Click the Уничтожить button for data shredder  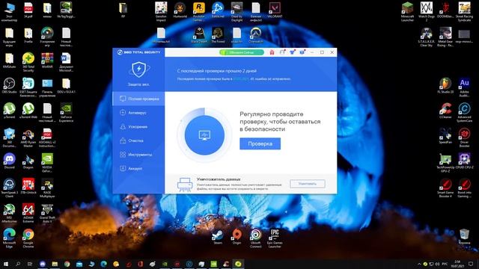click(x=308, y=184)
